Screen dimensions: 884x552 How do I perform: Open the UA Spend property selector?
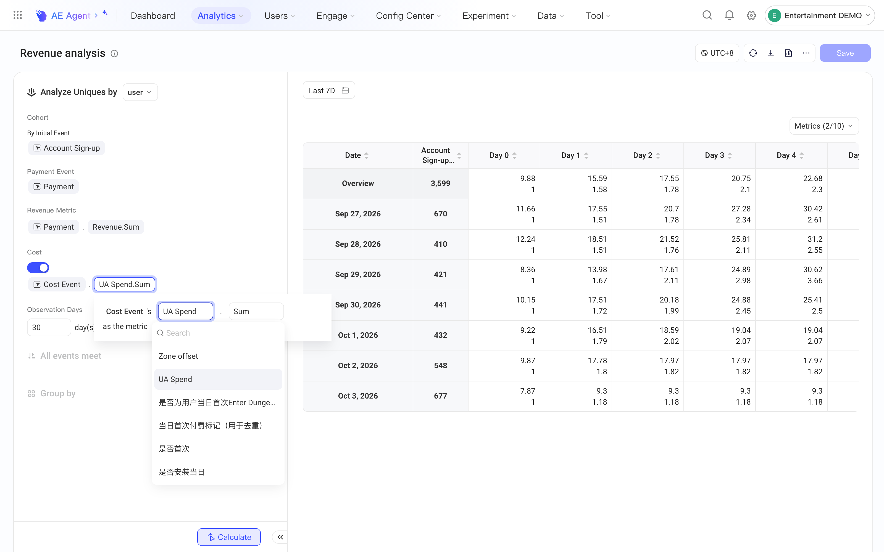click(x=186, y=311)
